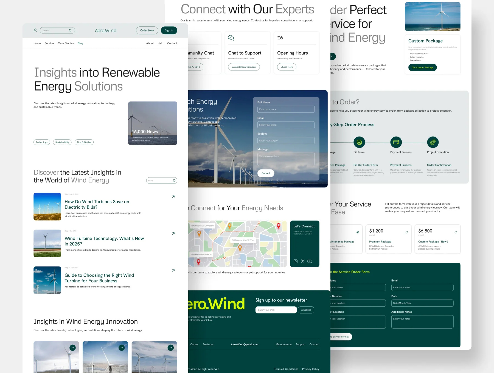The image size is (494, 373).
Task: Focus the Full Name input field
Action: 286,109
